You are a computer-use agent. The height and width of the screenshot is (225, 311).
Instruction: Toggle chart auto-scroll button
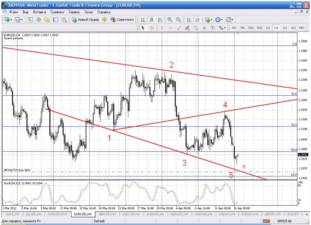(x=189, y=19)
